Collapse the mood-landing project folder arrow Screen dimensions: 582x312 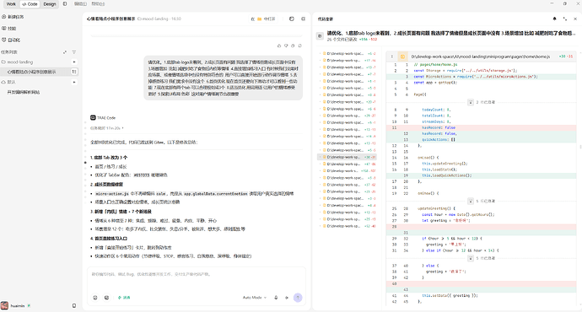click(x=74, y=62)
